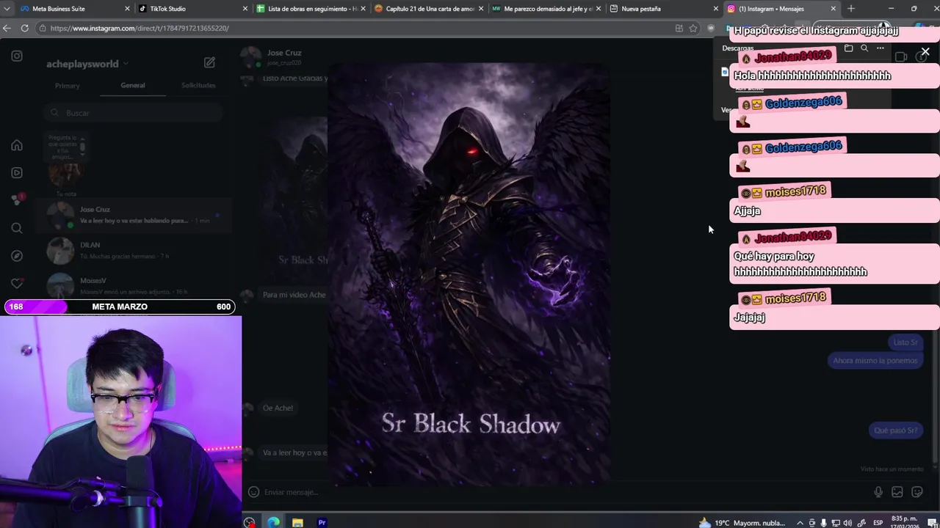Bookmark page with star icon

(693, 28)
